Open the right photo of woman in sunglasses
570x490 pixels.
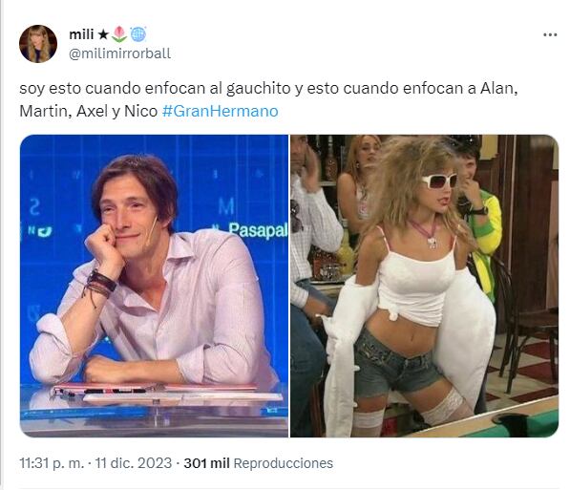tap(424, 286)
